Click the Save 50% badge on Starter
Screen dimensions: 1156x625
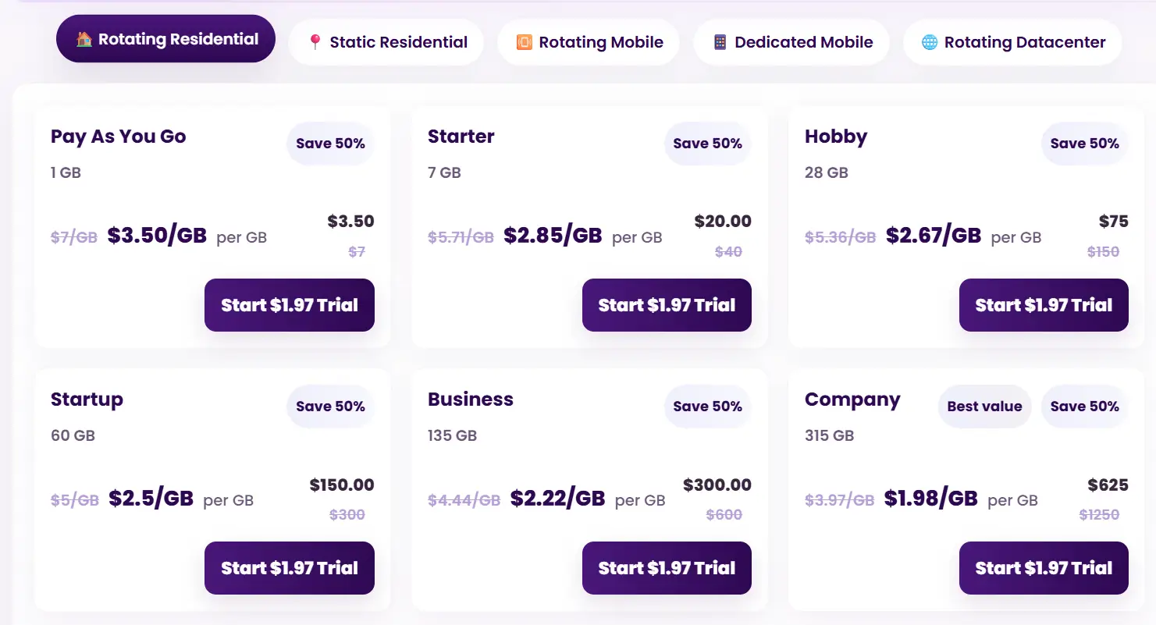coord(707,144)
